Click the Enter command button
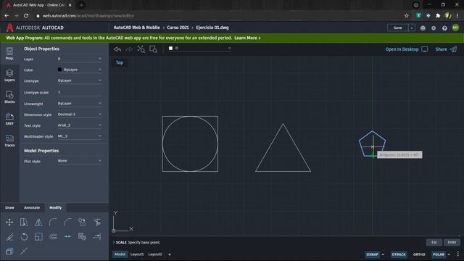The height and width of the screenshot is (261, 464). pos(452,242)
